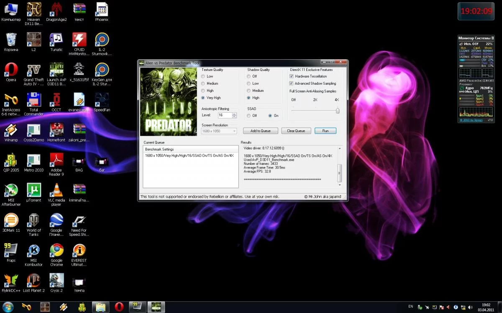The image size is (502, 313).
Task: Set SSAO to Off
Action: [249, 116]
